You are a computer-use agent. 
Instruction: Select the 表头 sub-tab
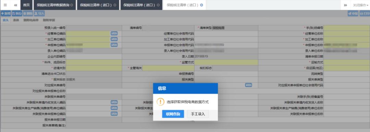click(x=6, y=20)
